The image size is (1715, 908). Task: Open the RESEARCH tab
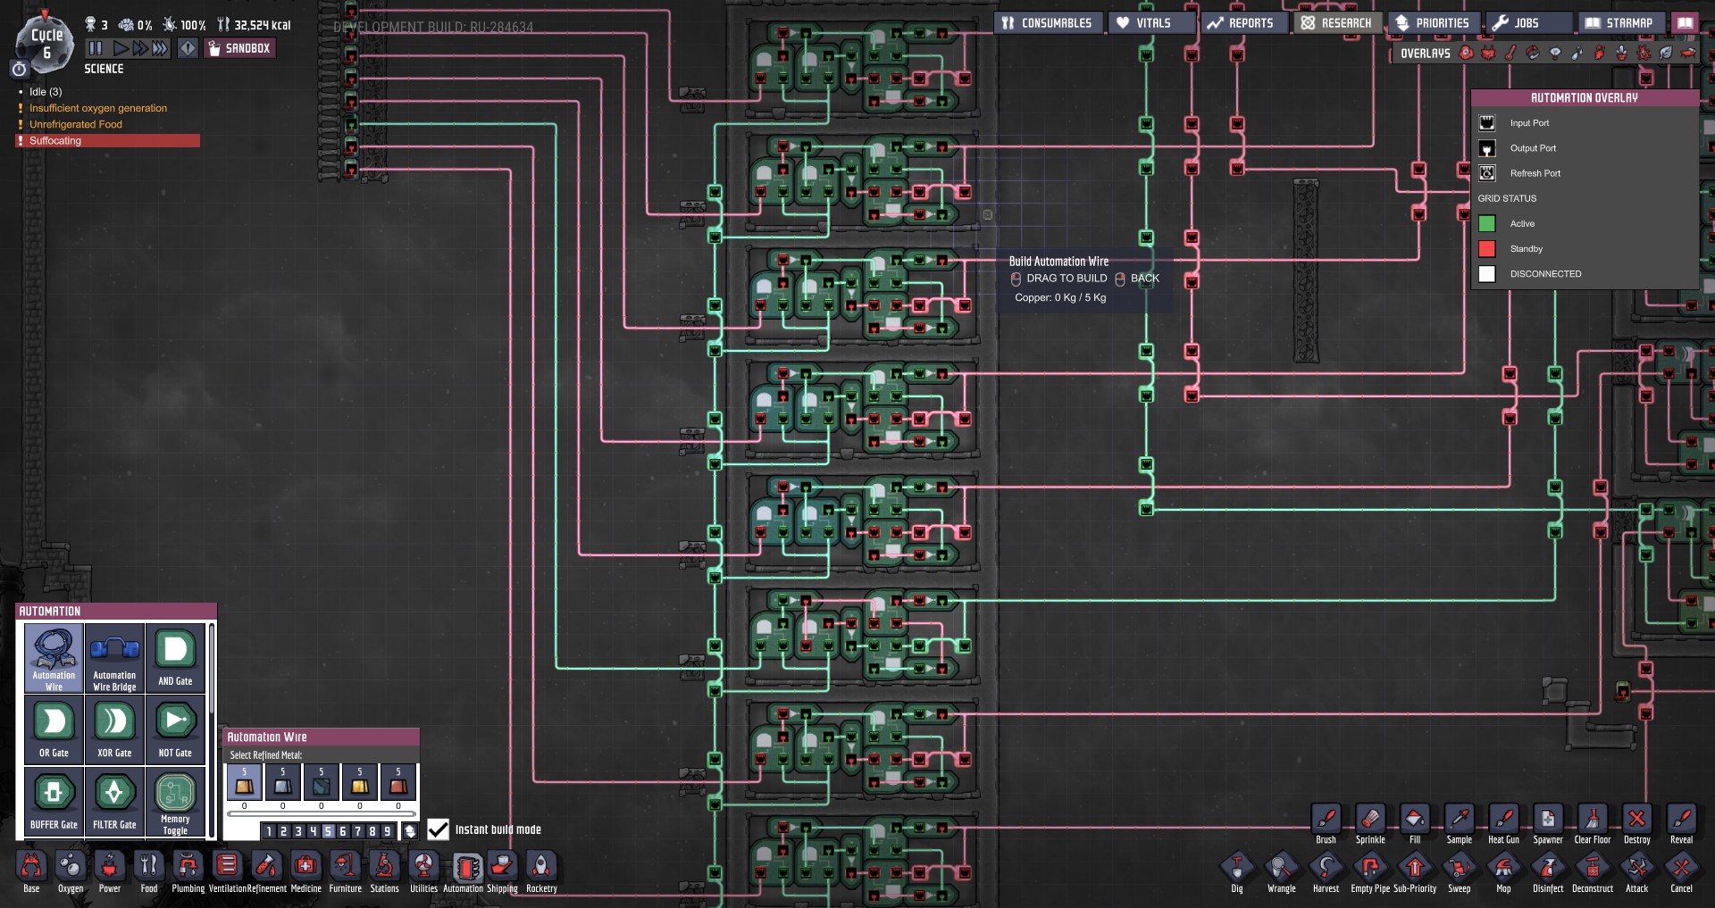point(1336,23)
